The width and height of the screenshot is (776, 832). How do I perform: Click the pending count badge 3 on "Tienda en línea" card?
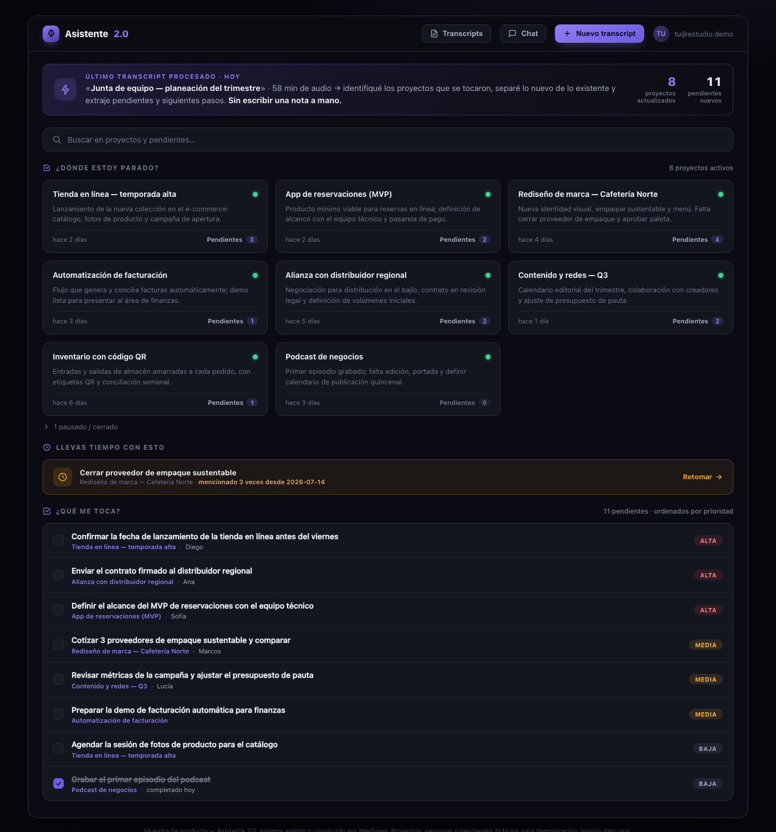tap(252, 240)
